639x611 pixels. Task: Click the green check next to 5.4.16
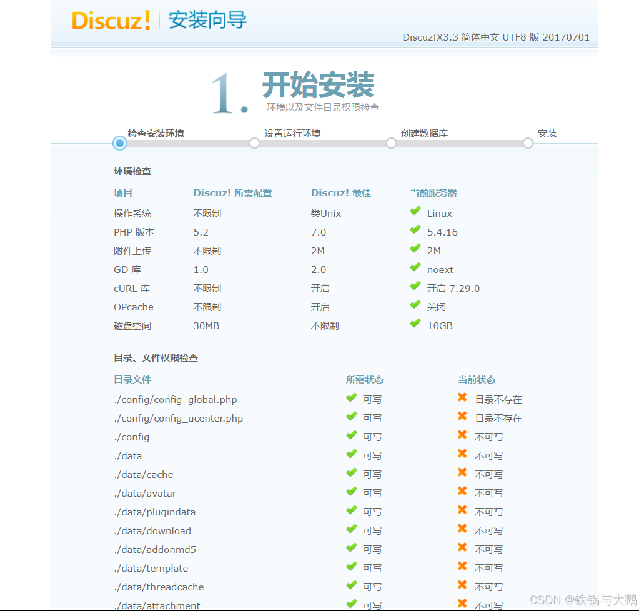coord(415,229)
